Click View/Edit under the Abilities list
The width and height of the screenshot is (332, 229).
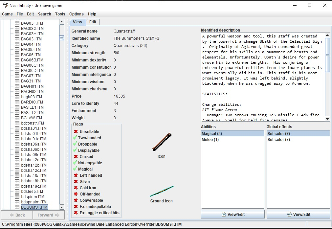pyautogui.click(x=232, y=214)
